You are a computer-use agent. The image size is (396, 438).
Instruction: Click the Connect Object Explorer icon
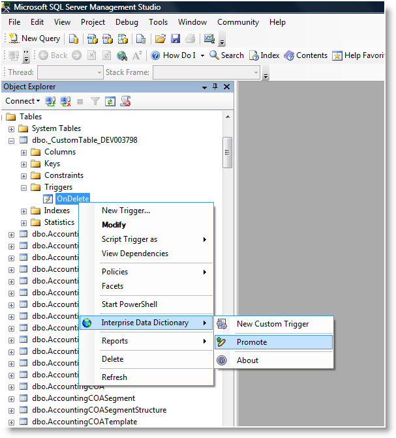(x=50, y=101)
